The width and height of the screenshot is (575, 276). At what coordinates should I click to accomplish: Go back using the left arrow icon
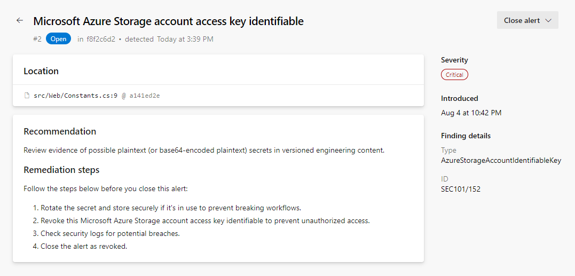[x=20, y=20]
